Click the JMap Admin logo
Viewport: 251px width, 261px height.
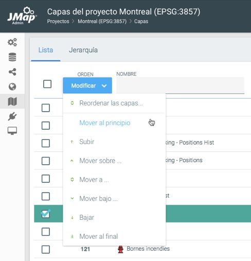point(22,16)
